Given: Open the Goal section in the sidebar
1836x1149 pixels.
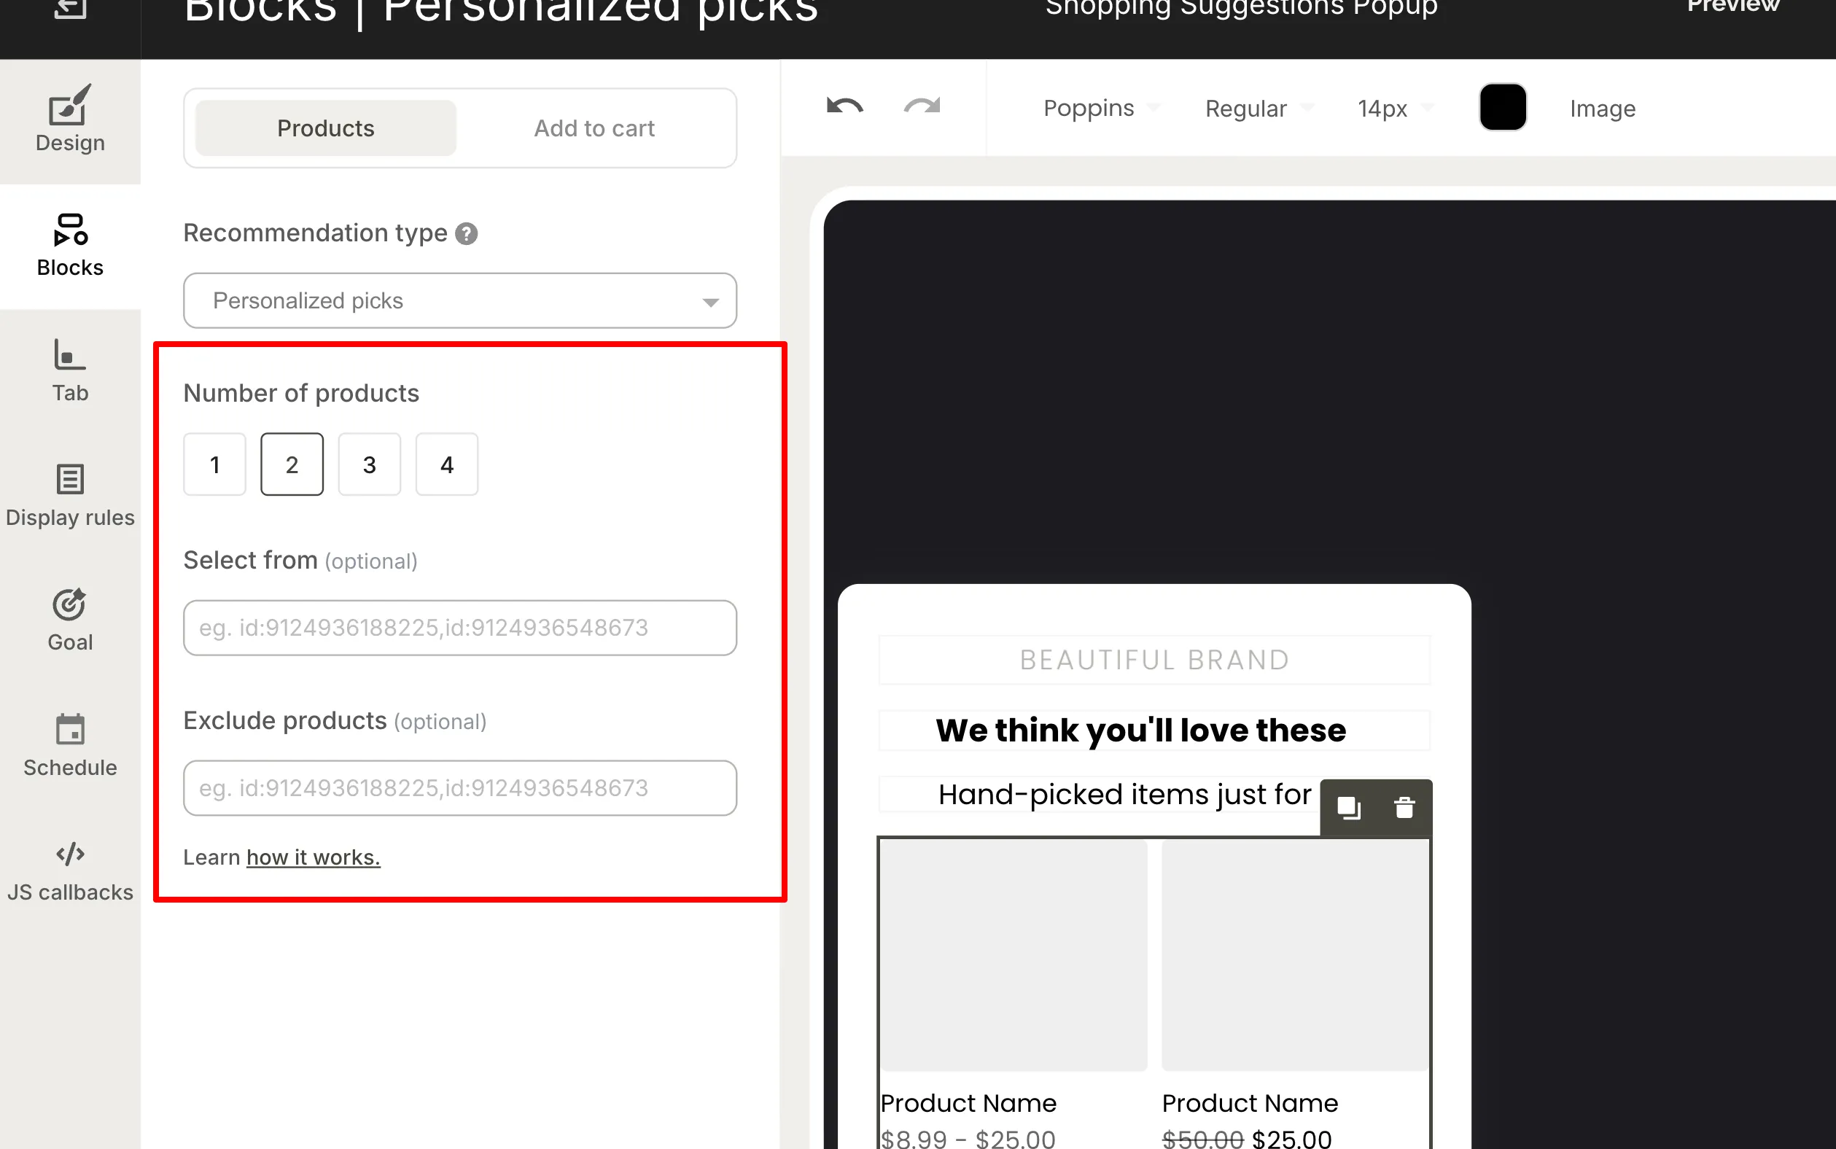Looking at the screenshot, I should click(70, 621).
